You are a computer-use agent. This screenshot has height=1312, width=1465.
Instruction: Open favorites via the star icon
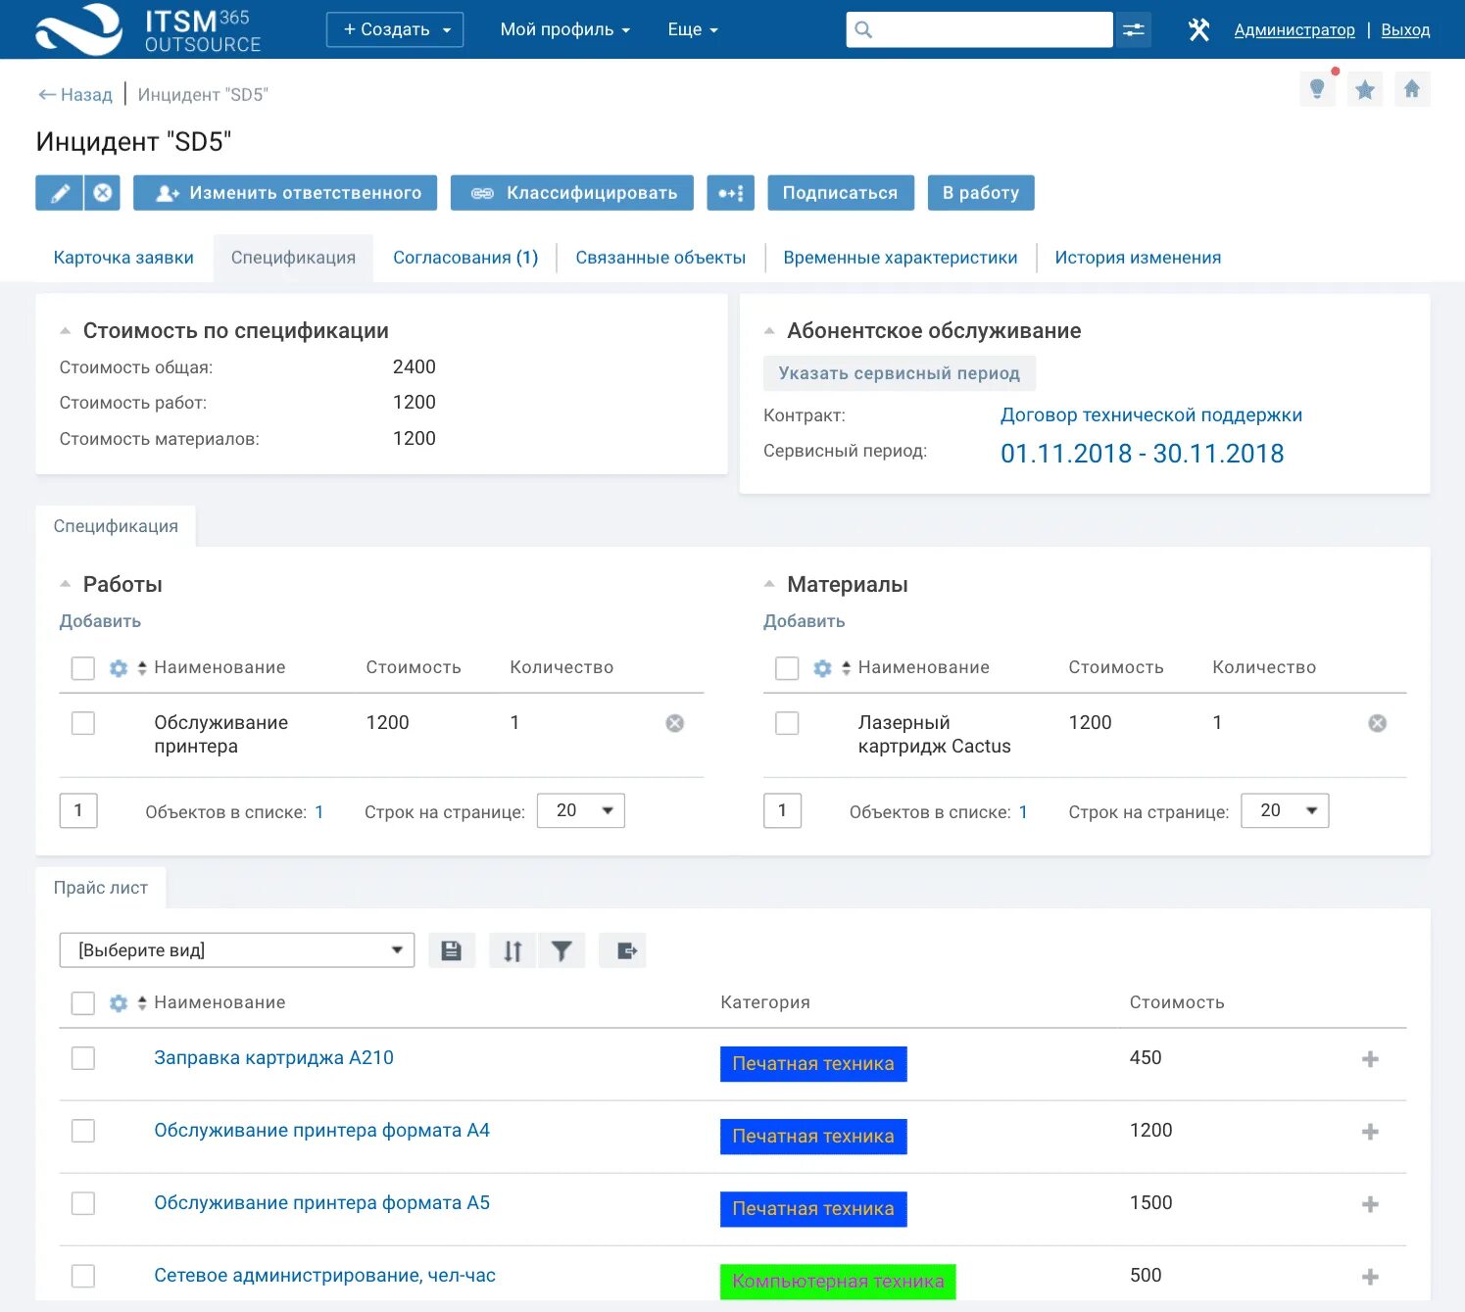(1364, 88)
